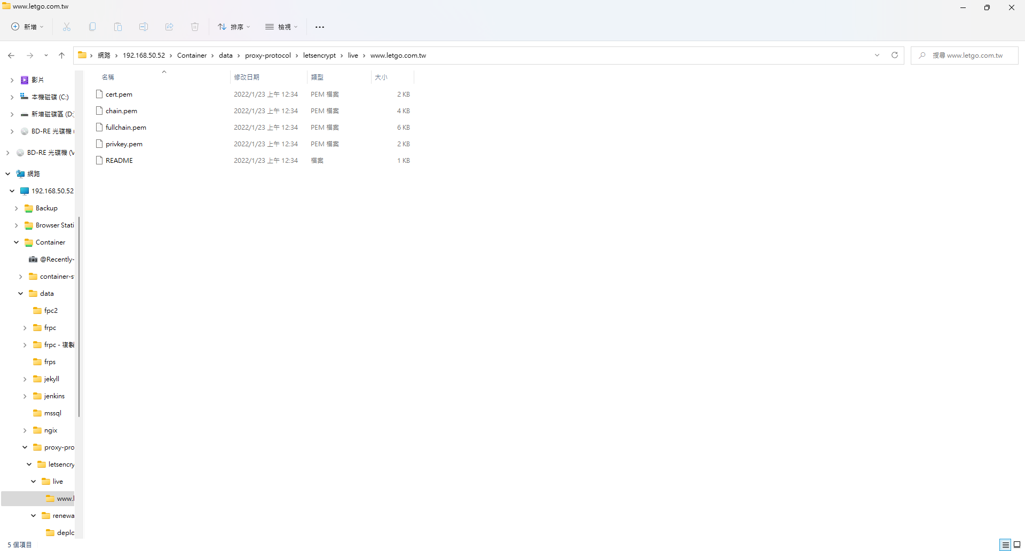
Task: Click the Copy icon in toolbar
Action: coord(92,27)
